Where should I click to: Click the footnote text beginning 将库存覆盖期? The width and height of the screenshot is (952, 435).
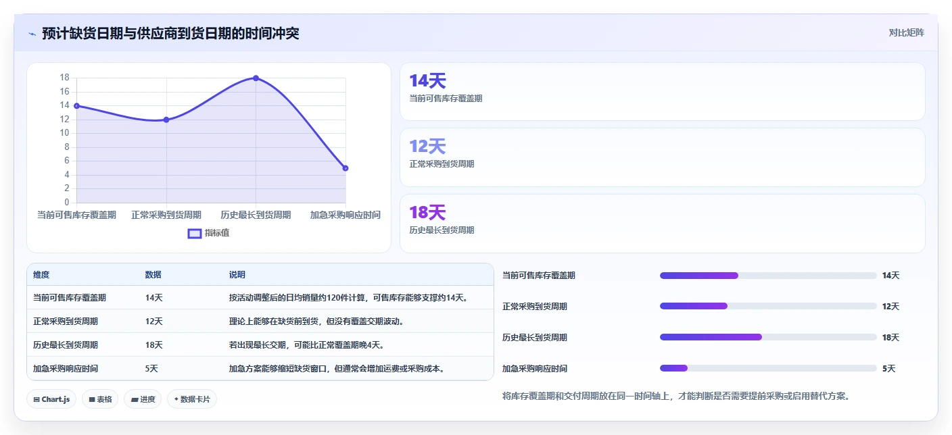point(675,396)
